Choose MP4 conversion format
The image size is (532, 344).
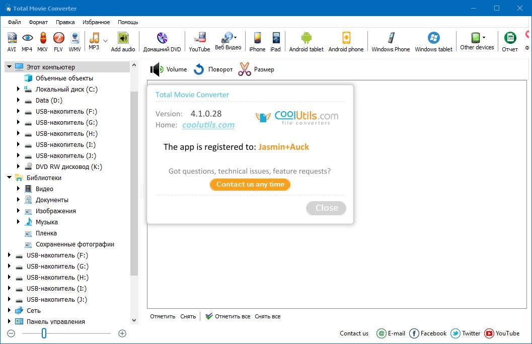pyautogui.click(x=27, y=42)
